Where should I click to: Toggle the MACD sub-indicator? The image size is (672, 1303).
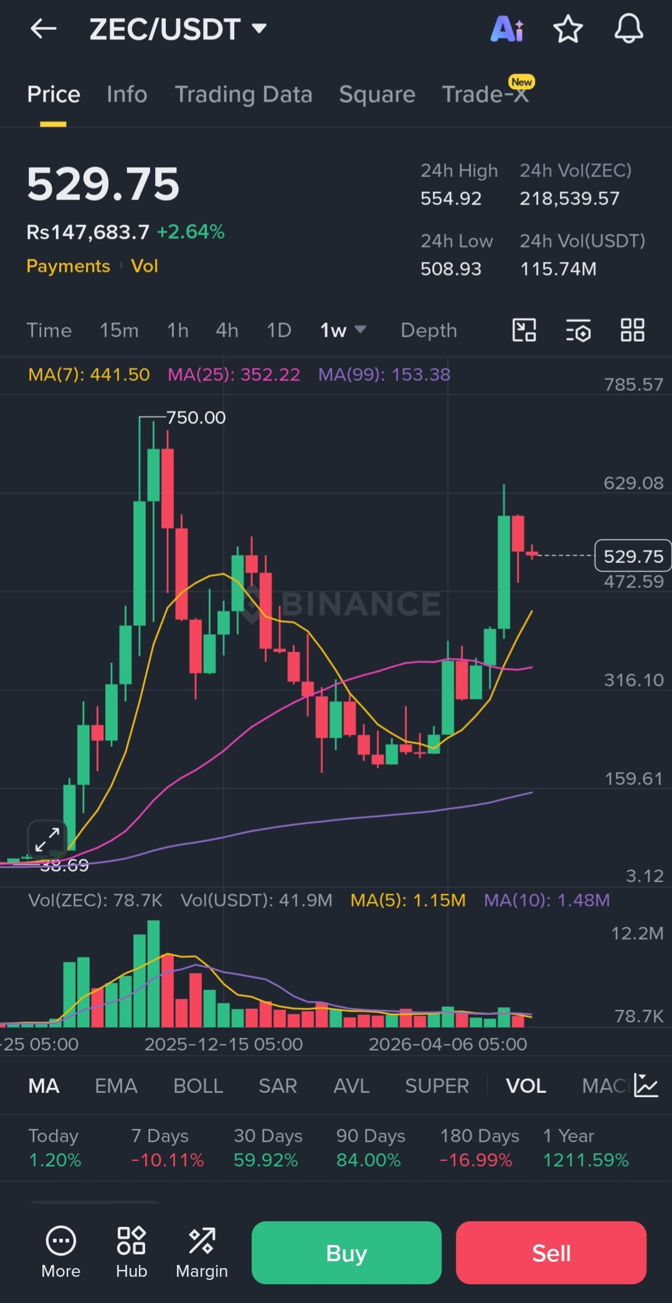[604, 1085]
